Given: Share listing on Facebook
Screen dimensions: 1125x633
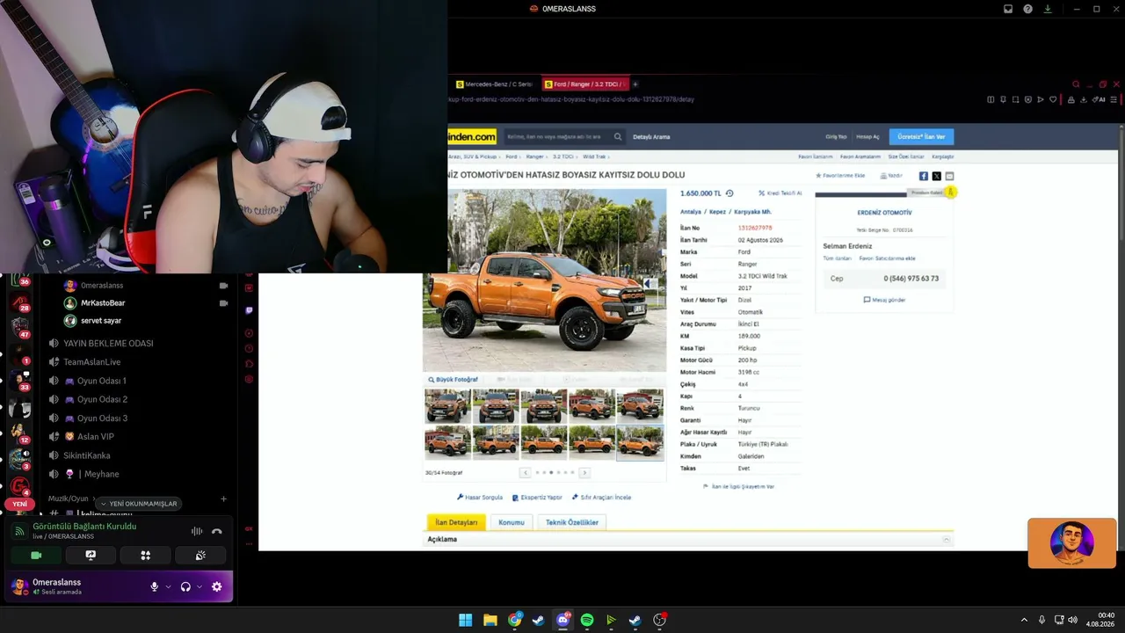Looking at the screenshot, I should click(924, 176).
